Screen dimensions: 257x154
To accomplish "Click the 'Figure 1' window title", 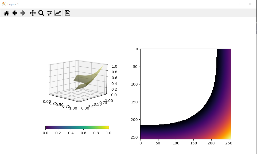I will [x=13, y=4].
